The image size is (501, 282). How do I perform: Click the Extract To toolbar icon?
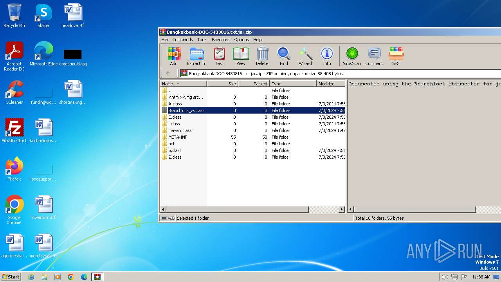[196, 56]
